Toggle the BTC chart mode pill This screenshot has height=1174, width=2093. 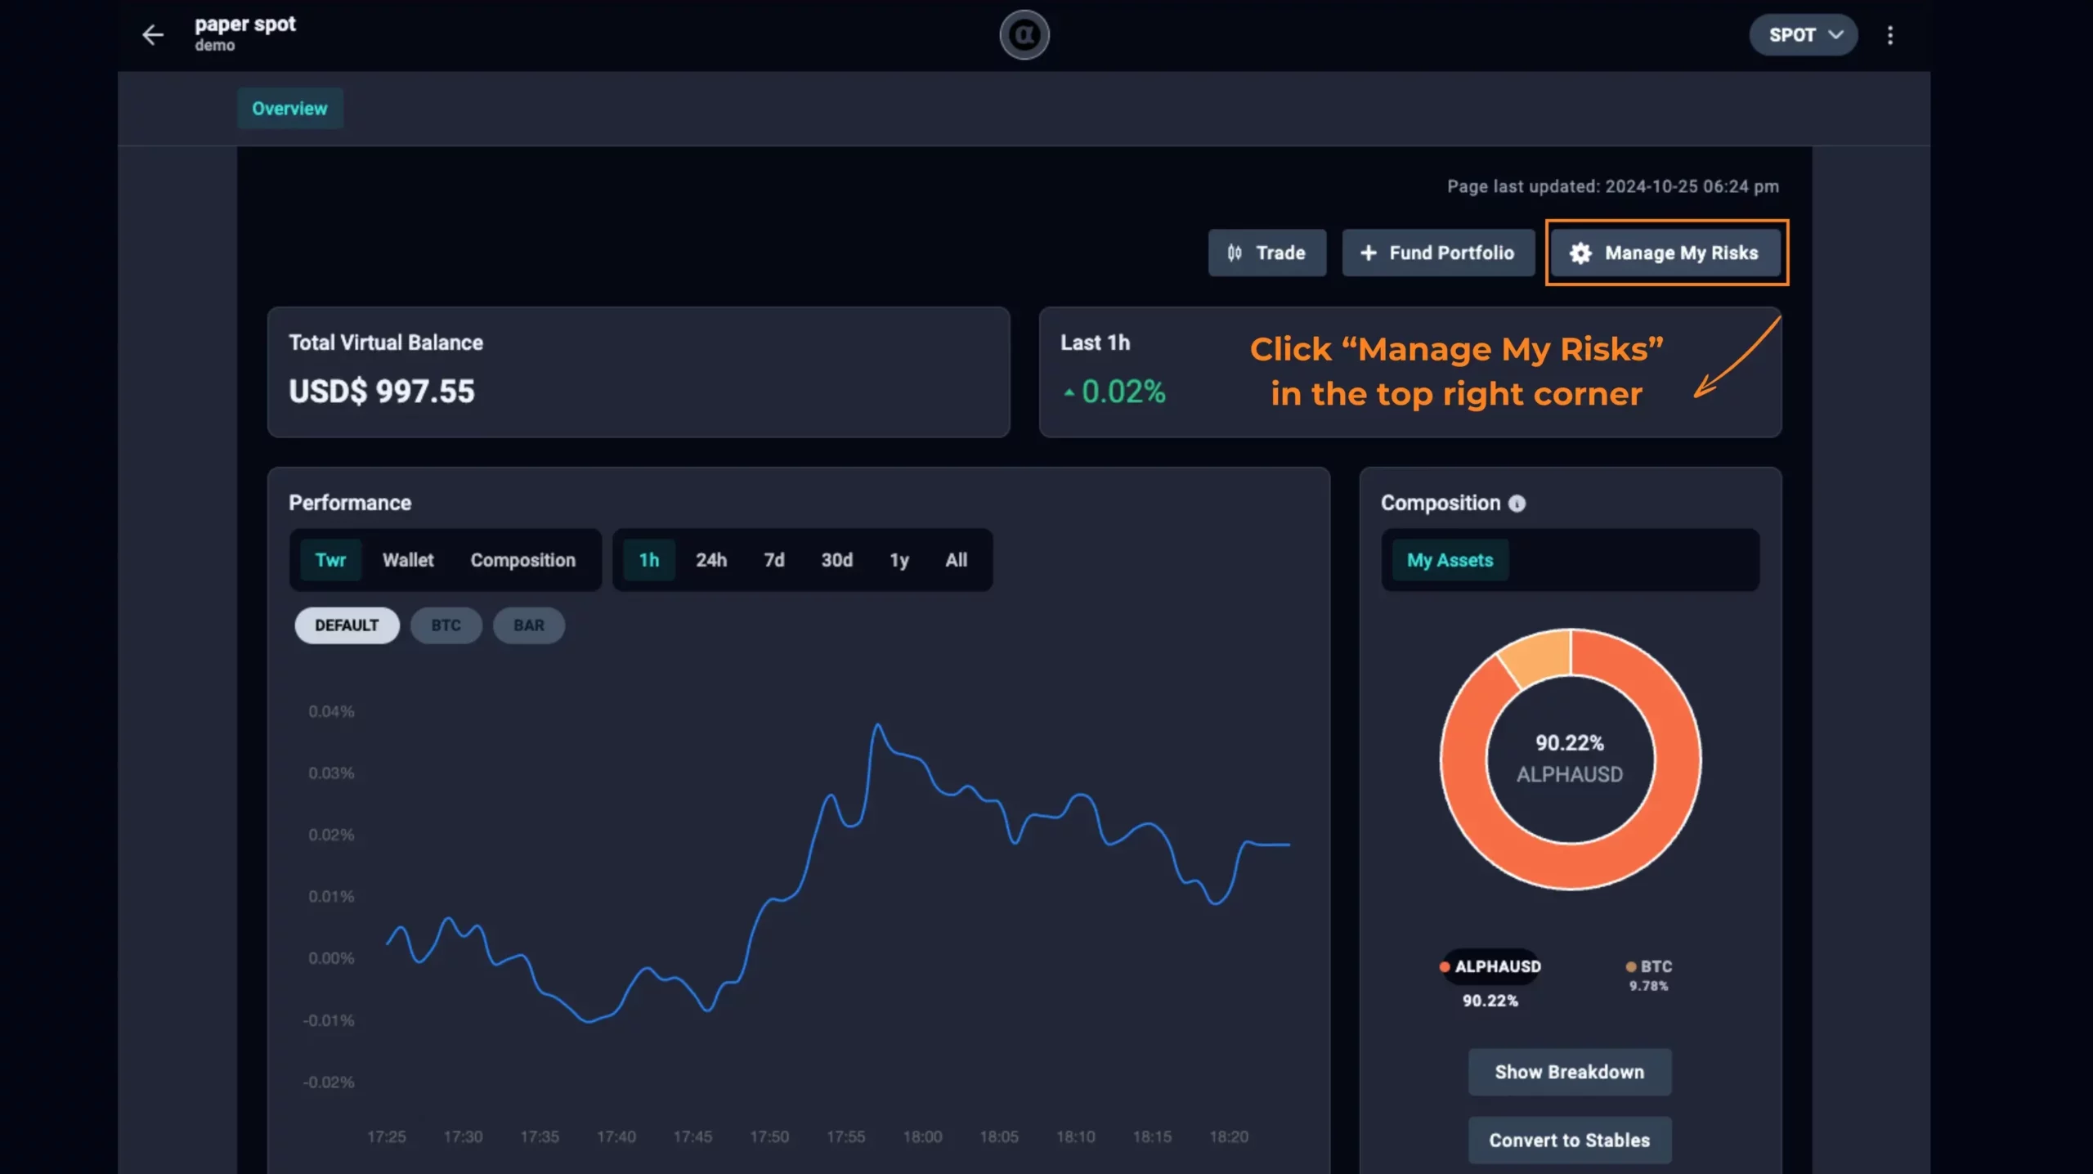tap(446, 625)
